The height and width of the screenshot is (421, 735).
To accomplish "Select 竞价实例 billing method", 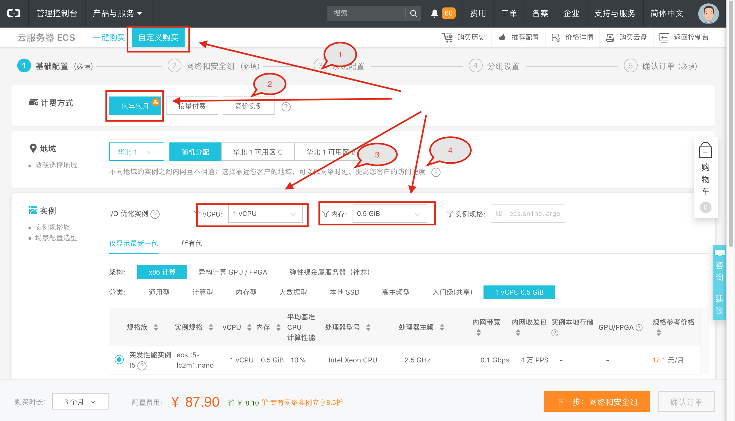I will [249, 106].
